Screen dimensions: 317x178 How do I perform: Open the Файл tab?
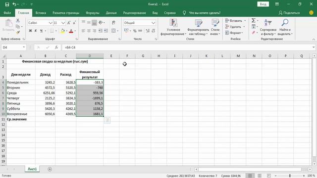(7, 13)
